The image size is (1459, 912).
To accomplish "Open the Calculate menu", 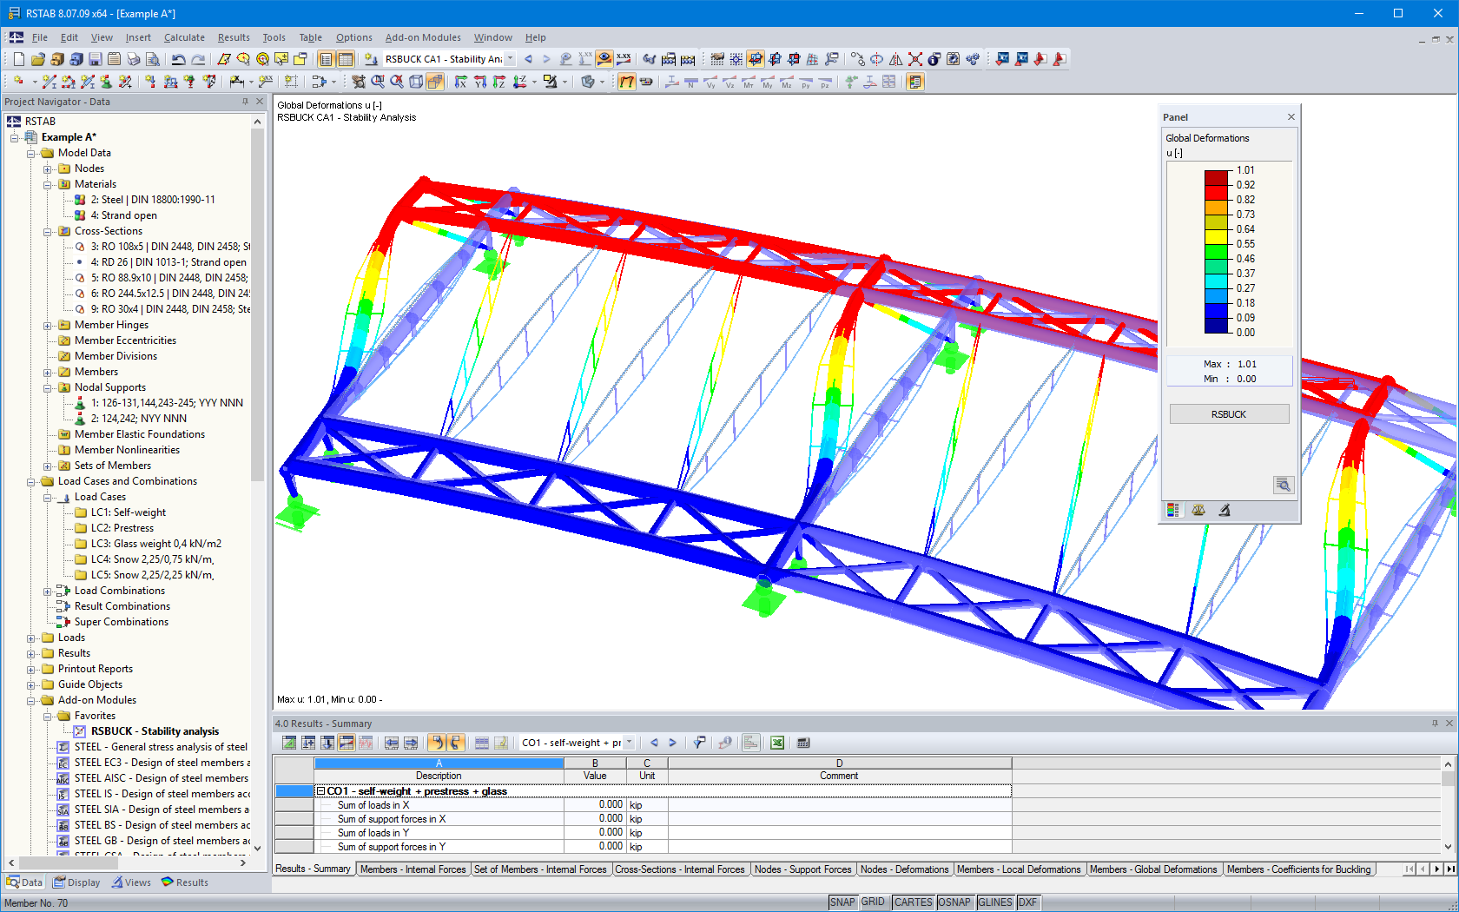I will 184,37.
